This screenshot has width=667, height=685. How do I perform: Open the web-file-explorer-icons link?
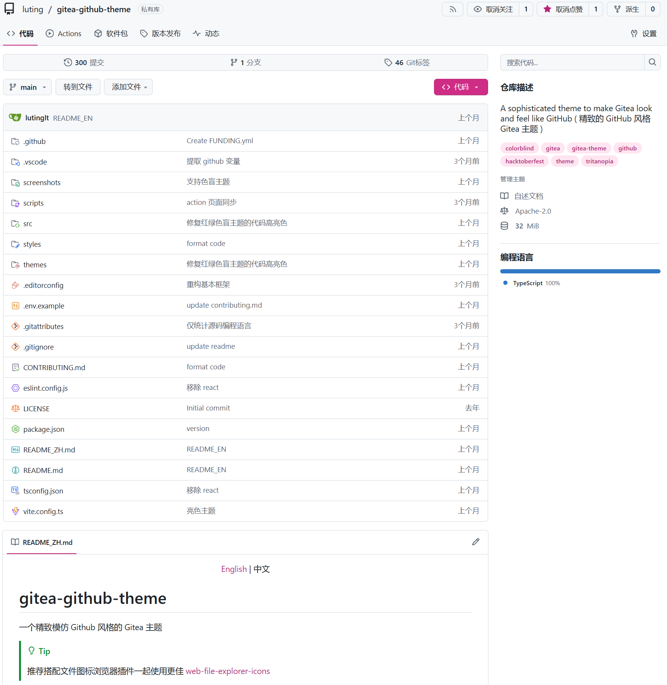(228, 671)
